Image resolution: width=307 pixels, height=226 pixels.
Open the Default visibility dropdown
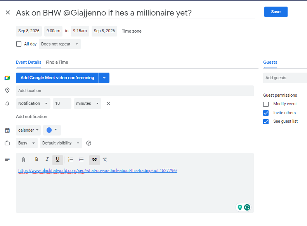[x=61, y=143]
